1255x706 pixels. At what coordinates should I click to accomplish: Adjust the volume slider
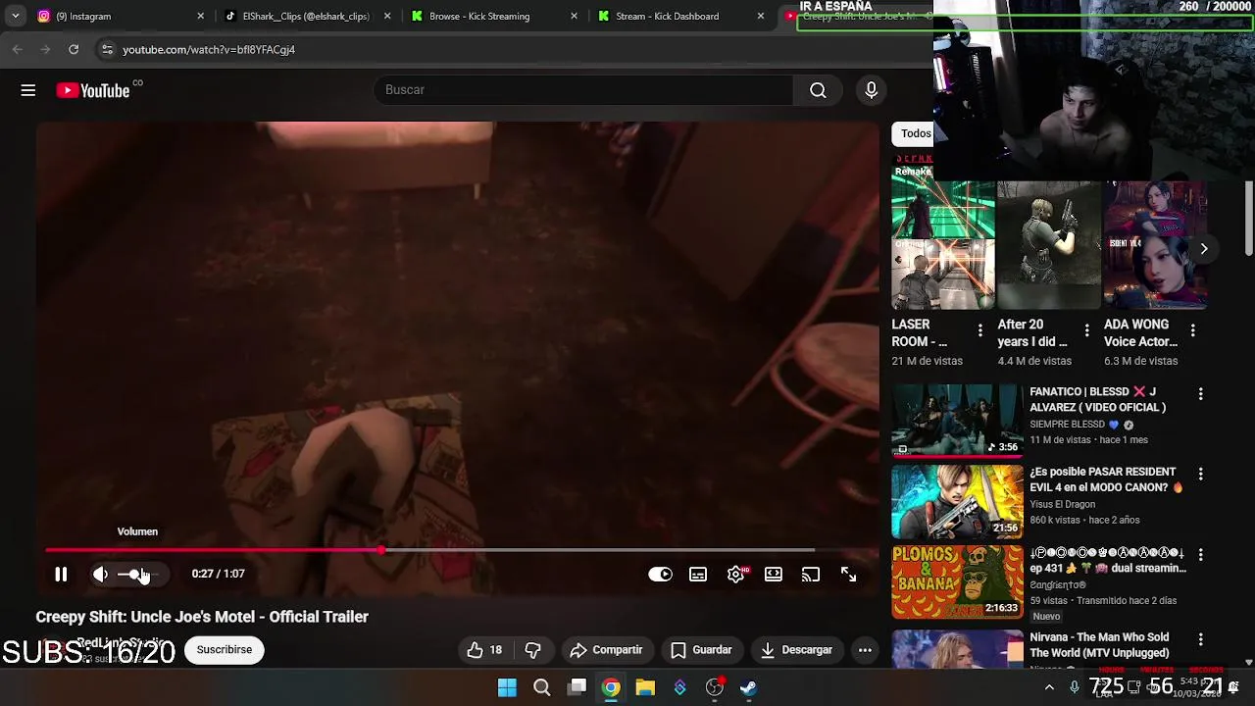click(x=136, y=575)
